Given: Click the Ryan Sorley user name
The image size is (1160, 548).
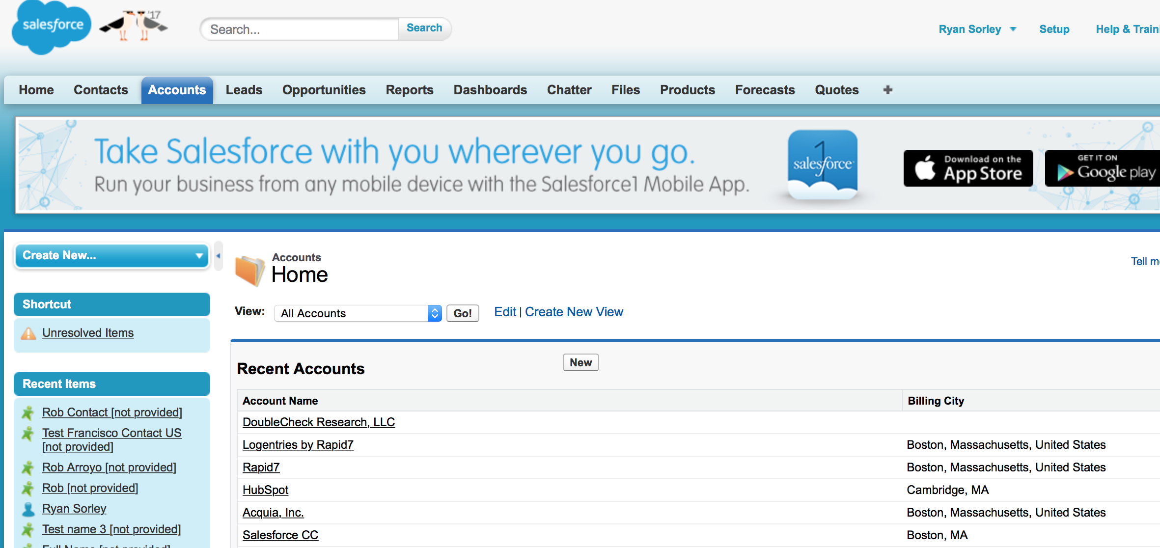Looking at the screenshot, I should tap(969, 29).
